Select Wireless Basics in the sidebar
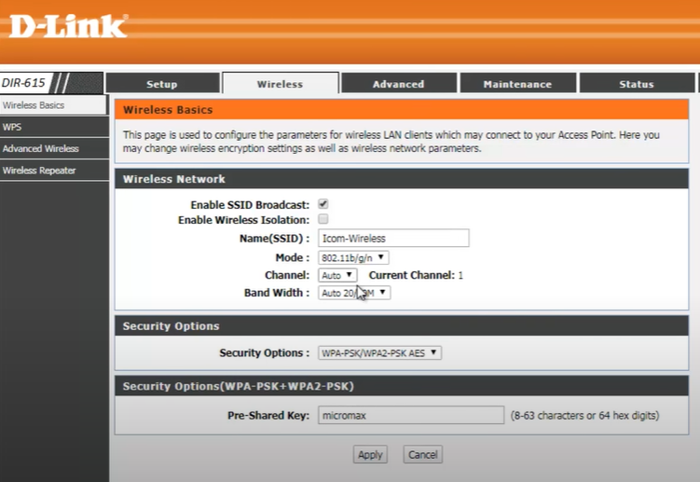 point(34,105)
